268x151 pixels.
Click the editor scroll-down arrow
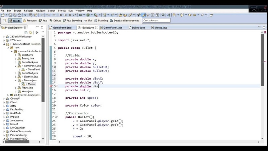point(262,138)
